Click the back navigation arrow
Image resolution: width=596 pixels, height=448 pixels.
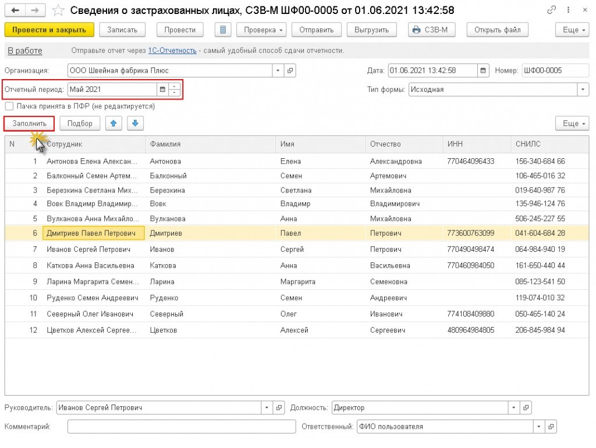[x=15, y=10]
